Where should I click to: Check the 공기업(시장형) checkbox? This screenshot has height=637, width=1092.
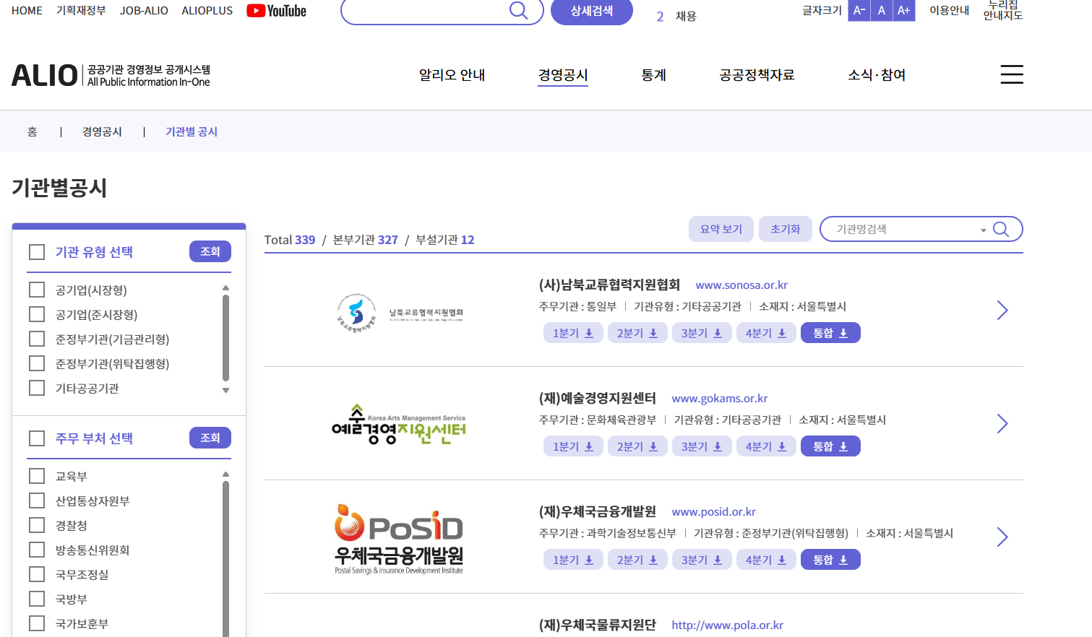37,289
